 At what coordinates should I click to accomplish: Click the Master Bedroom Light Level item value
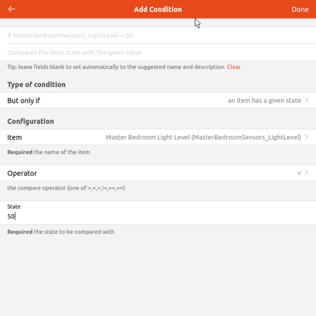click(x=203, y=137)
